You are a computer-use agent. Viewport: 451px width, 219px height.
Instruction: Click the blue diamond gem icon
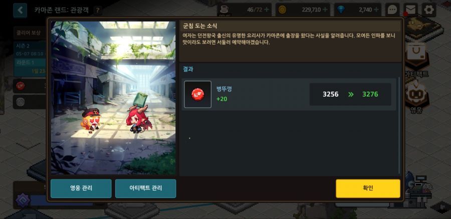click(341, 10)
